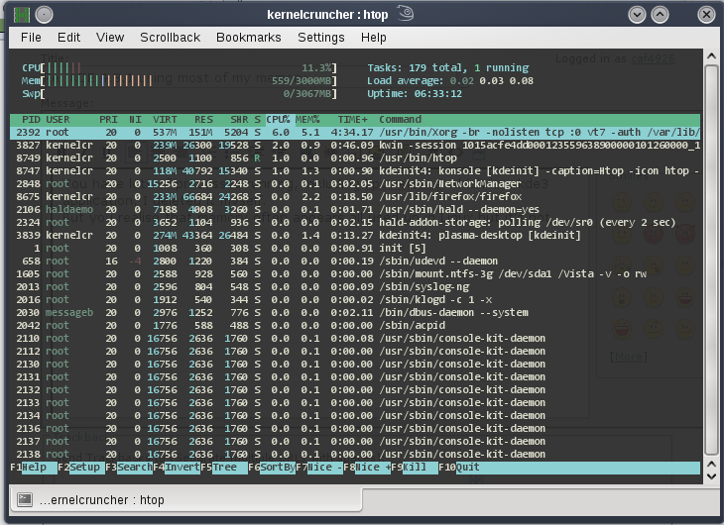Select the /sbin/mount.ntfs-3g process row
This screenshot has width=724, height=525.
click(355, 274)
